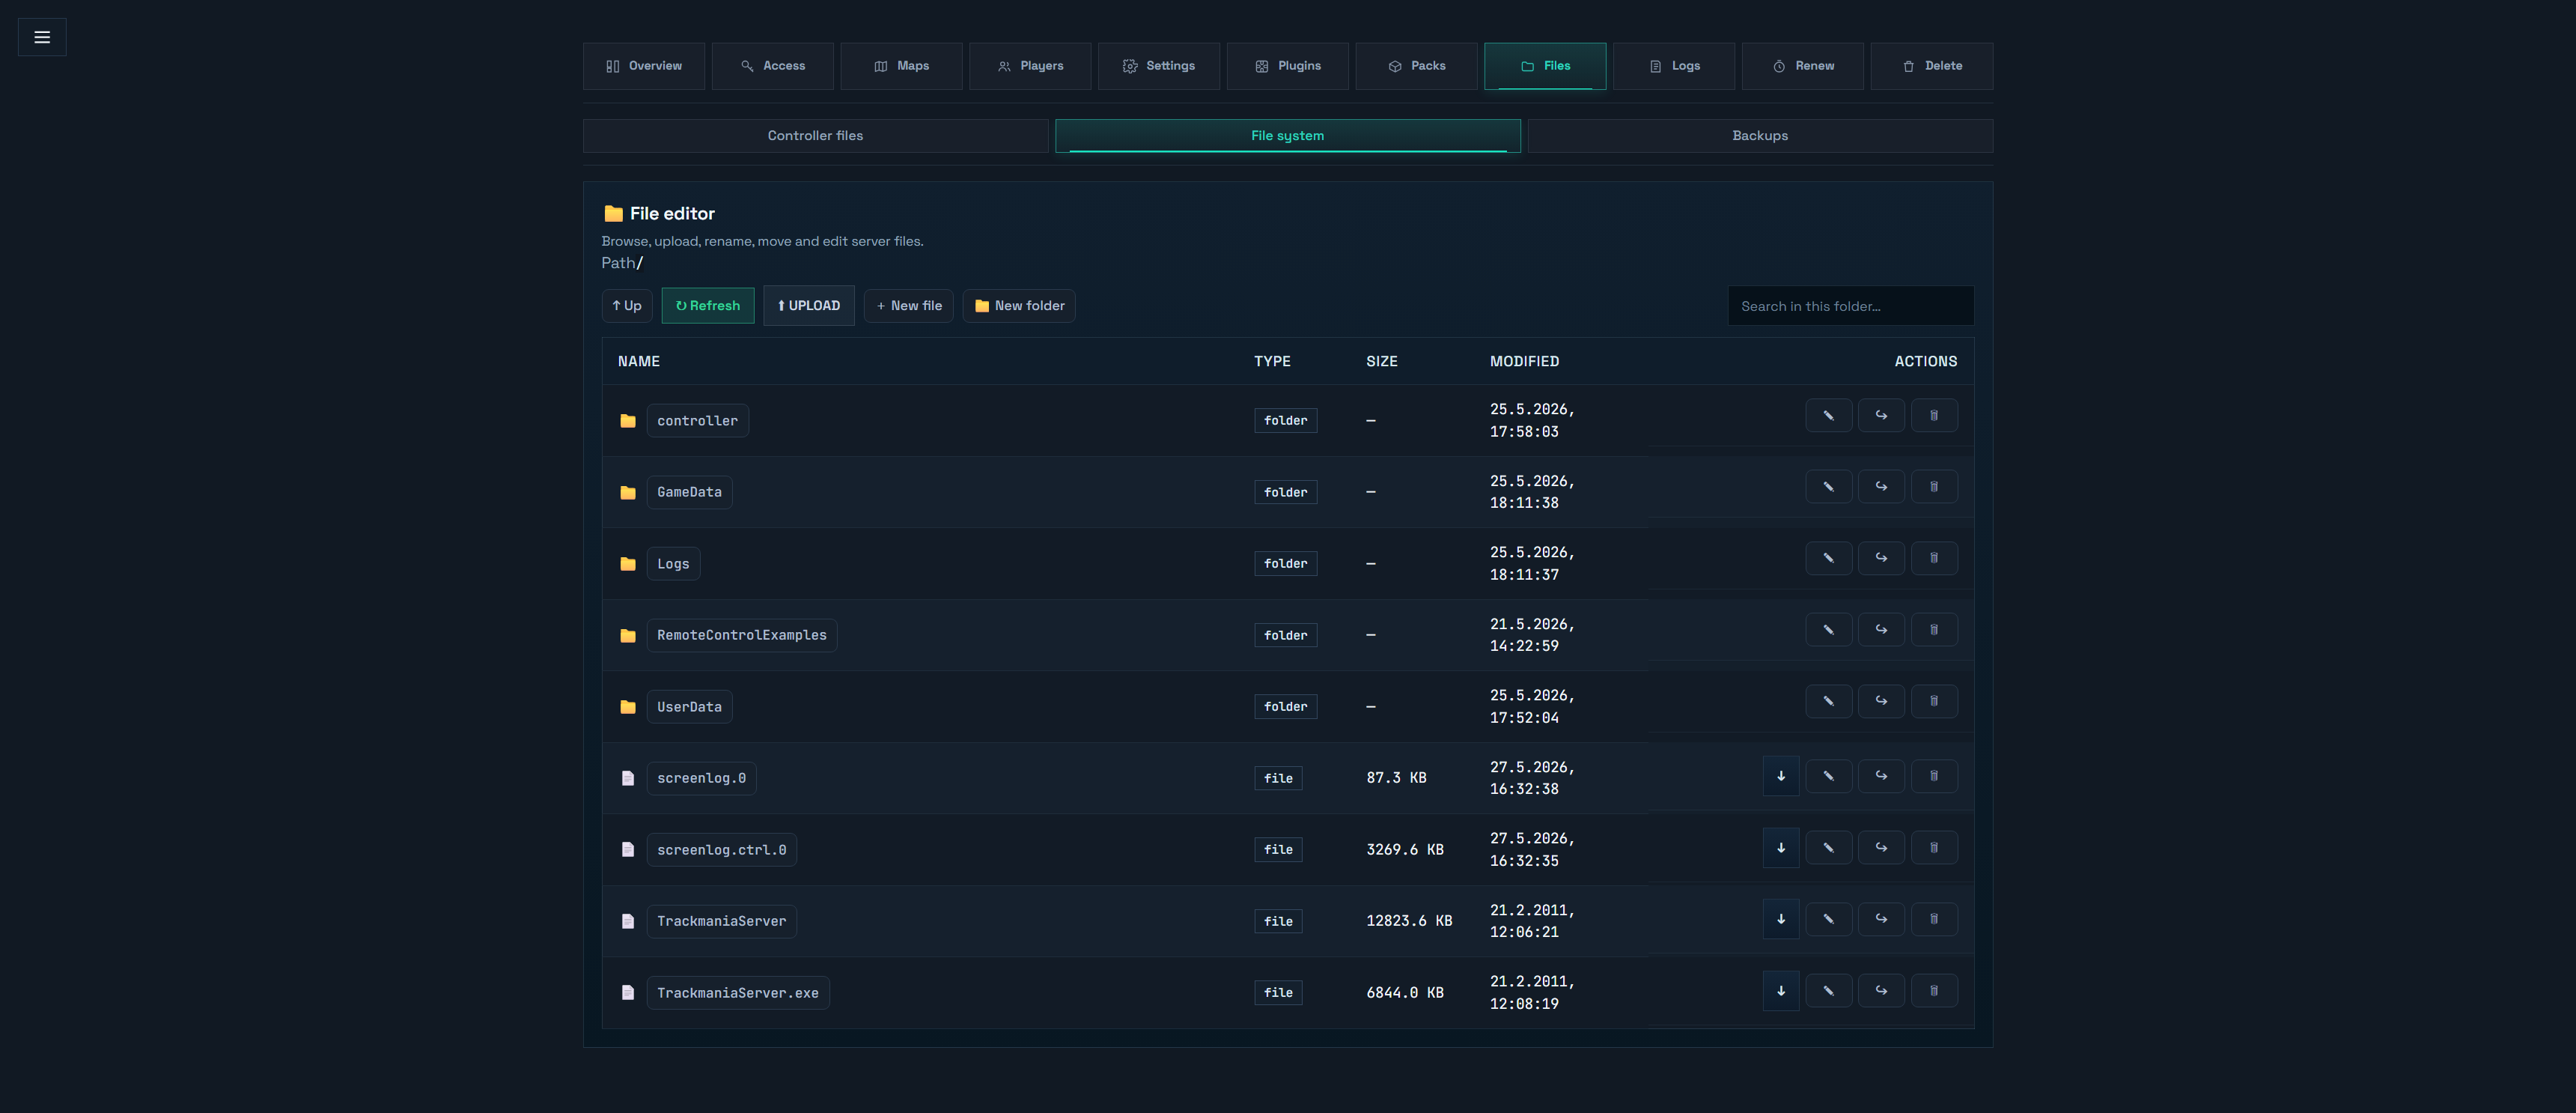Download the TrackmaniaServer file
The height and width of the screenshot is (1113, 2576).
click(1780, 919)
